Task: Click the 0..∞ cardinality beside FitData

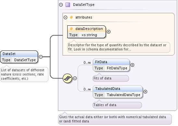Action: [87, 63]
